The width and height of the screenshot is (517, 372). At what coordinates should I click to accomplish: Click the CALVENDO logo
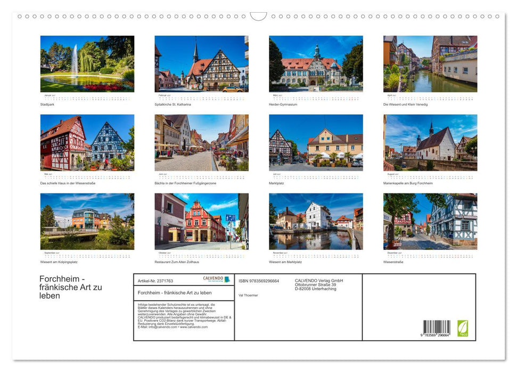tap(216, 279)
